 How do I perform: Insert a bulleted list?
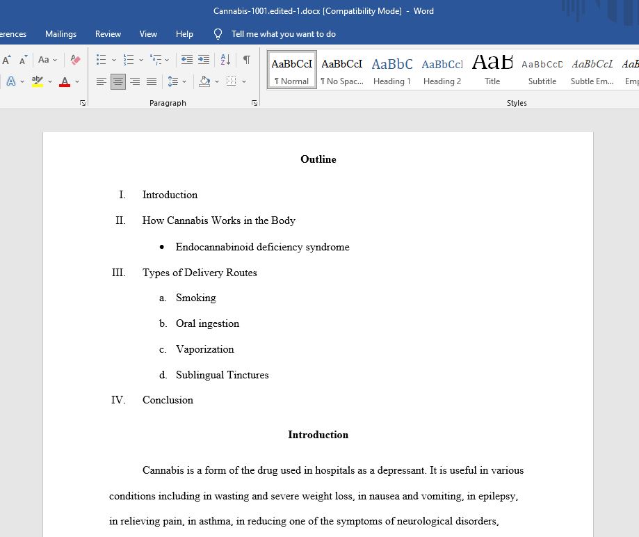[x=101, y=60]
